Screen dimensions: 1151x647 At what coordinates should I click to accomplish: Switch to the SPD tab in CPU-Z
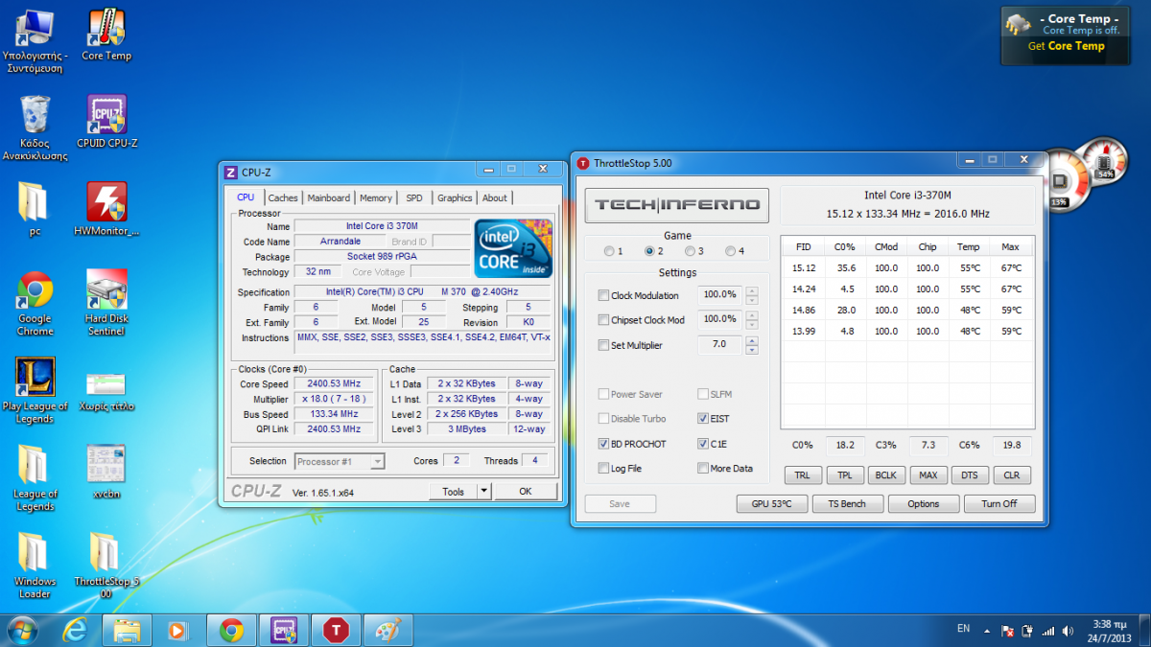click(x=413, y=197)
